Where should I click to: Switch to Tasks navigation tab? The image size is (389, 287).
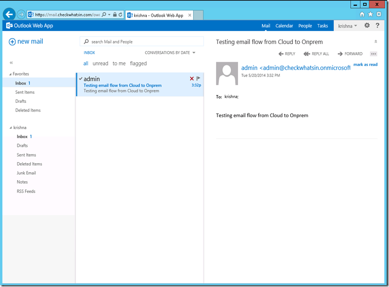pos(323,26)
